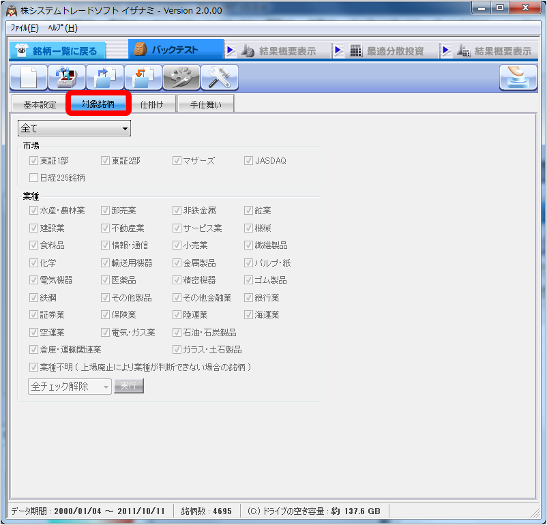Screen dimensions: 547x525
Task: Minimize the application window
Action: pyautogui.click(x=482, y=8)
